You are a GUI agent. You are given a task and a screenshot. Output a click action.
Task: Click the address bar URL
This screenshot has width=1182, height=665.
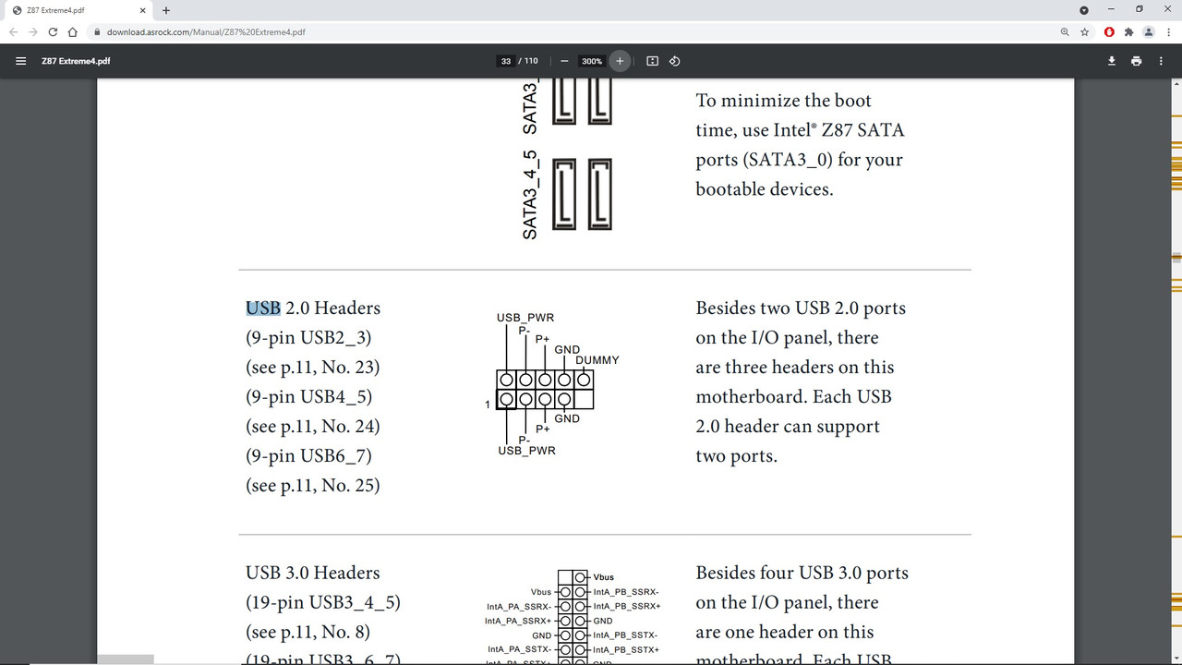(x=206, y=31)
